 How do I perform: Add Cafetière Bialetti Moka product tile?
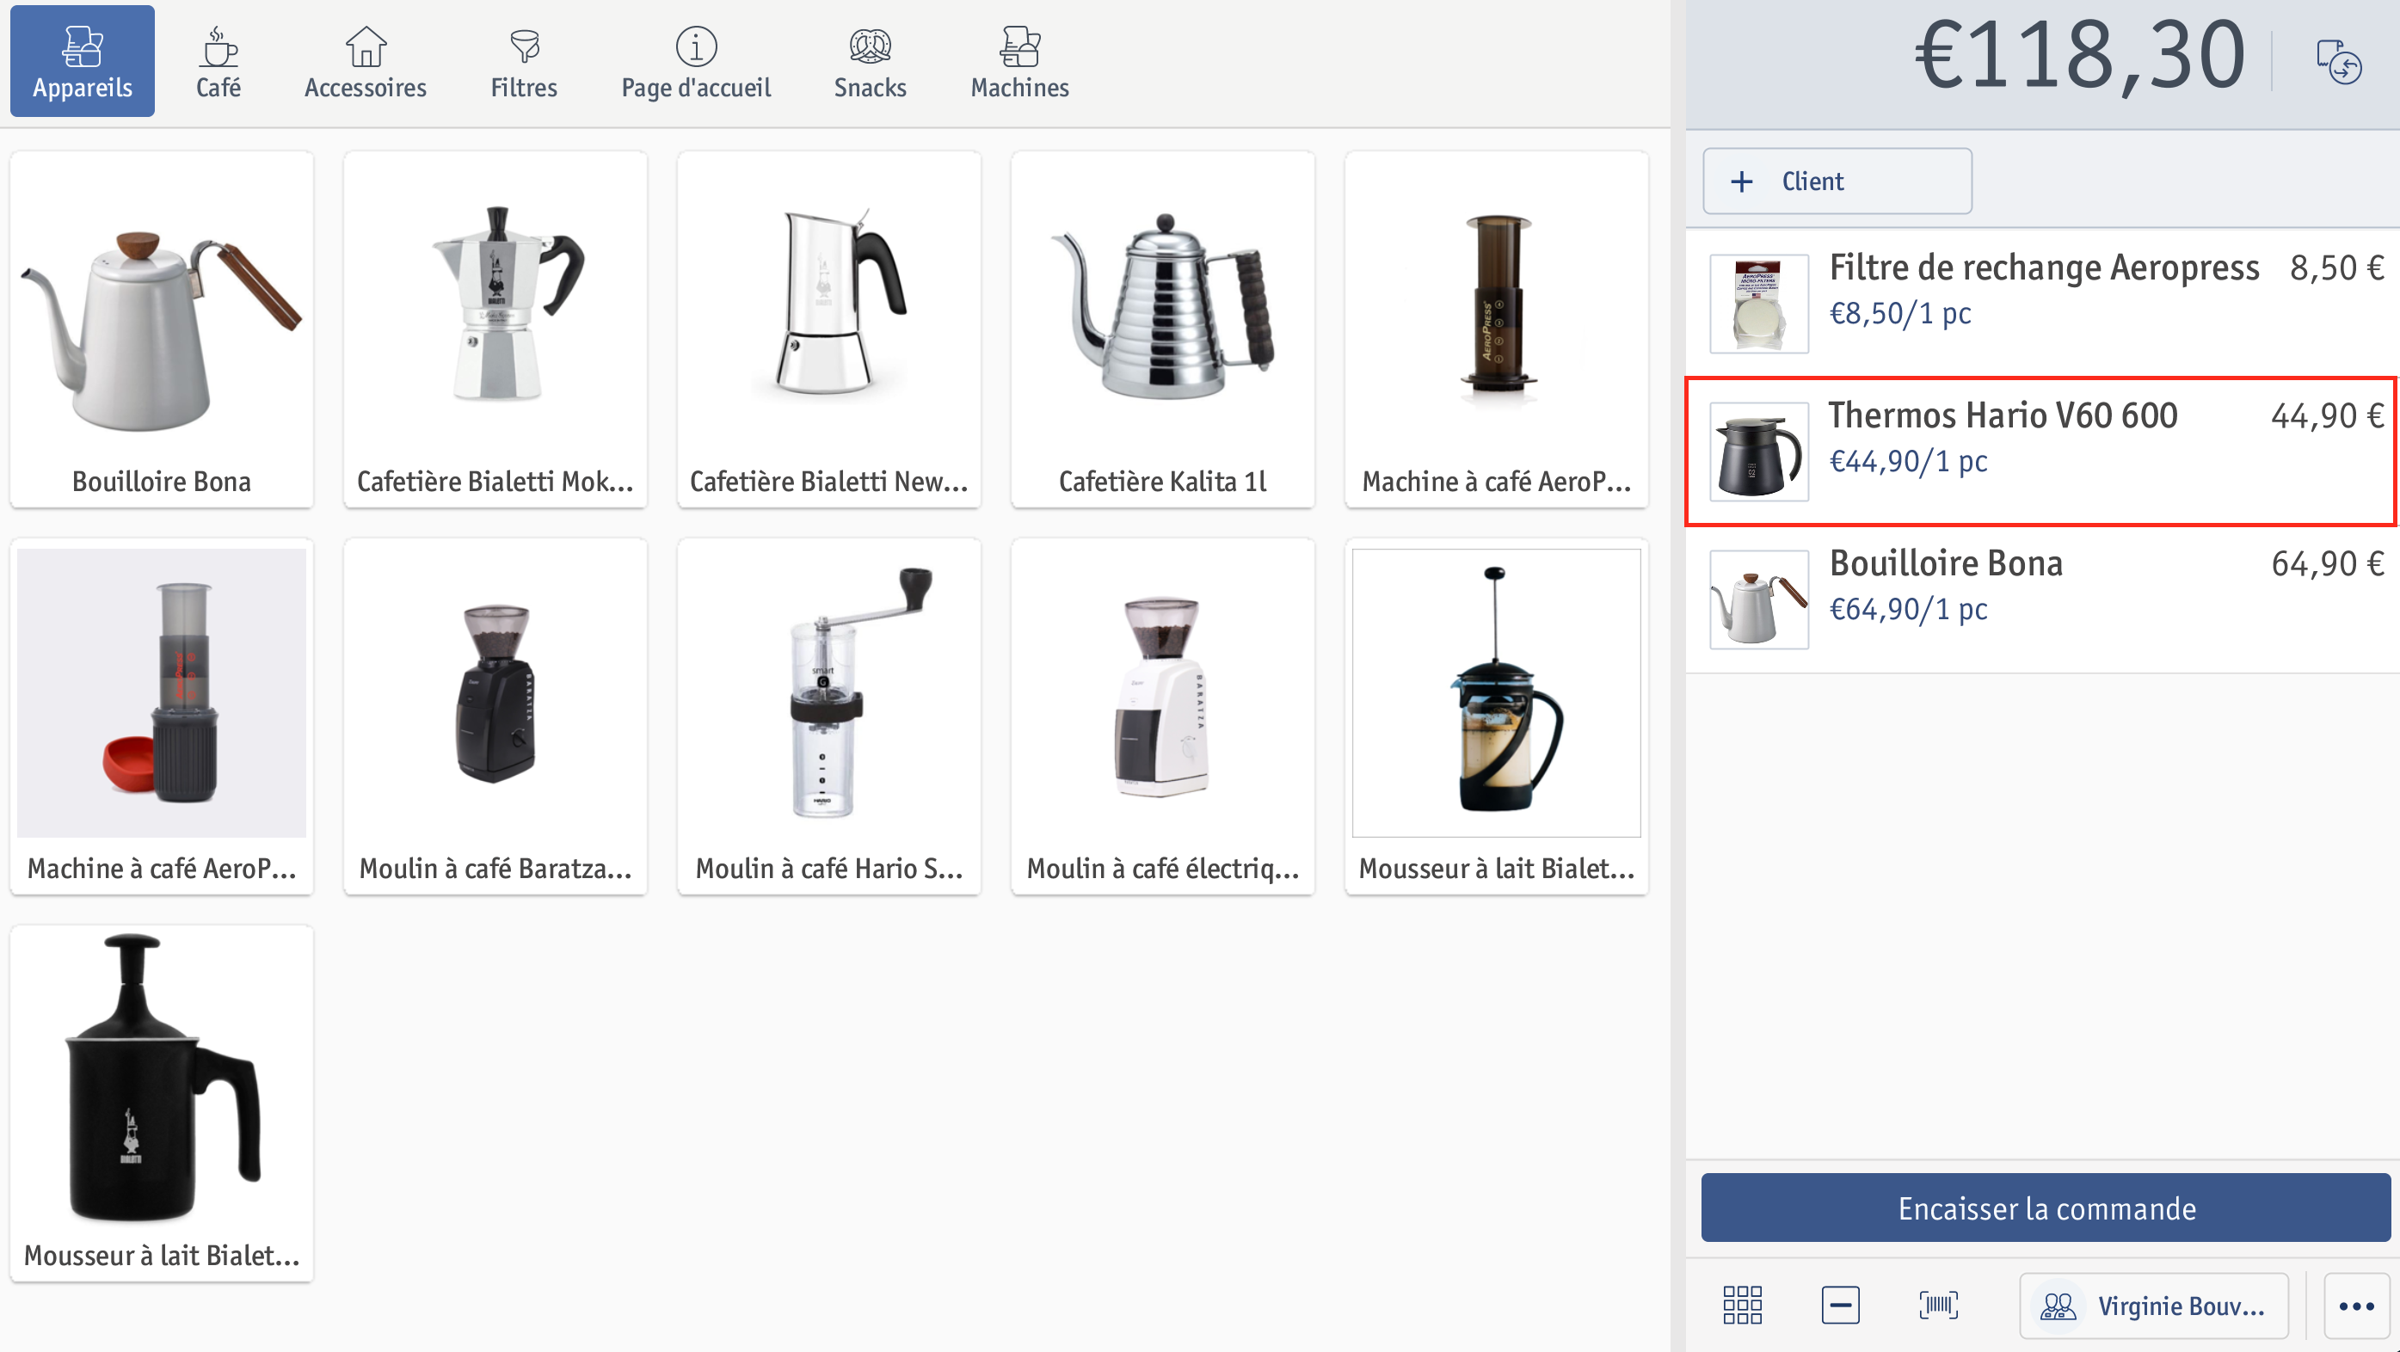click(495, 330)
